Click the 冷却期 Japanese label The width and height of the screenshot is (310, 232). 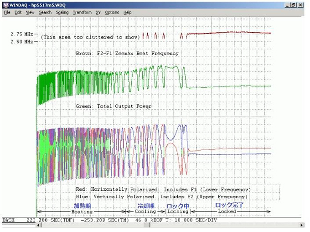click(x=146, y=206)
